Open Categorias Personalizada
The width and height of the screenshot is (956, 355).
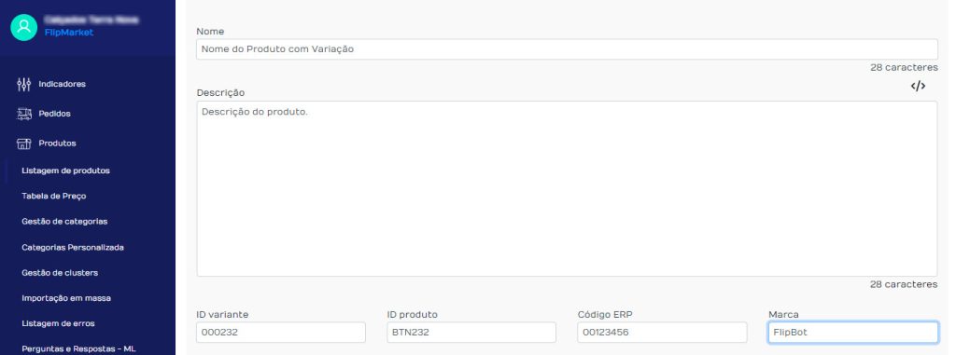73,247
